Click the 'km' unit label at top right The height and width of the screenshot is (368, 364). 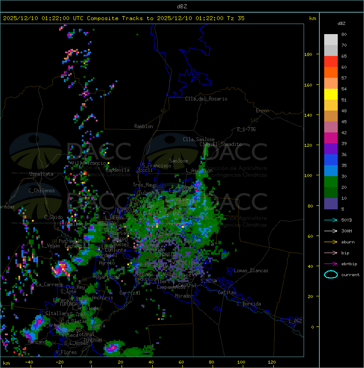point(312,18)
